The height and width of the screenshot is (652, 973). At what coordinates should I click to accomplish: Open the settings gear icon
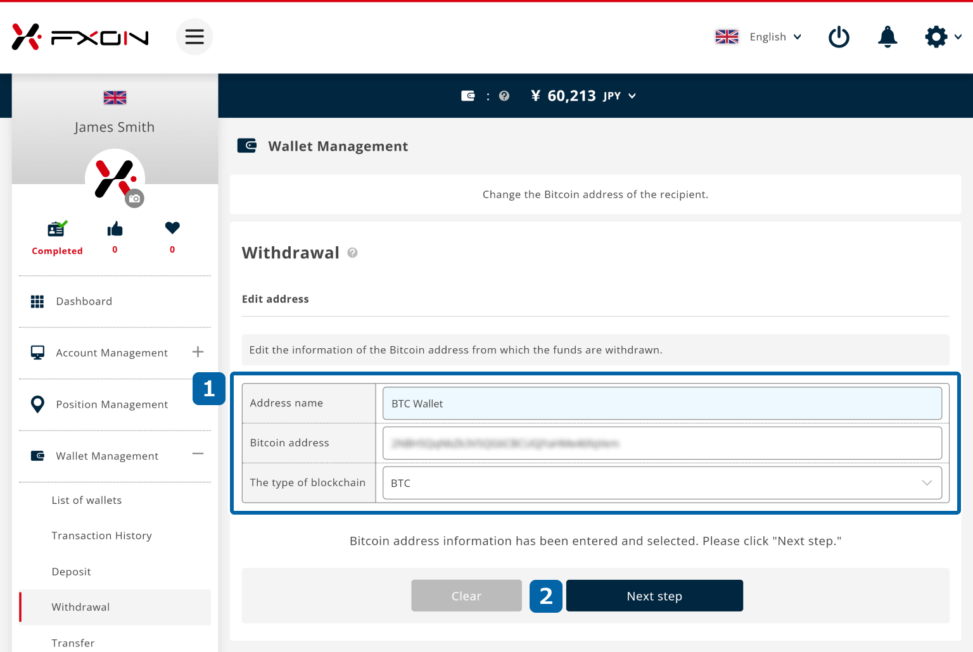[936, 37]
